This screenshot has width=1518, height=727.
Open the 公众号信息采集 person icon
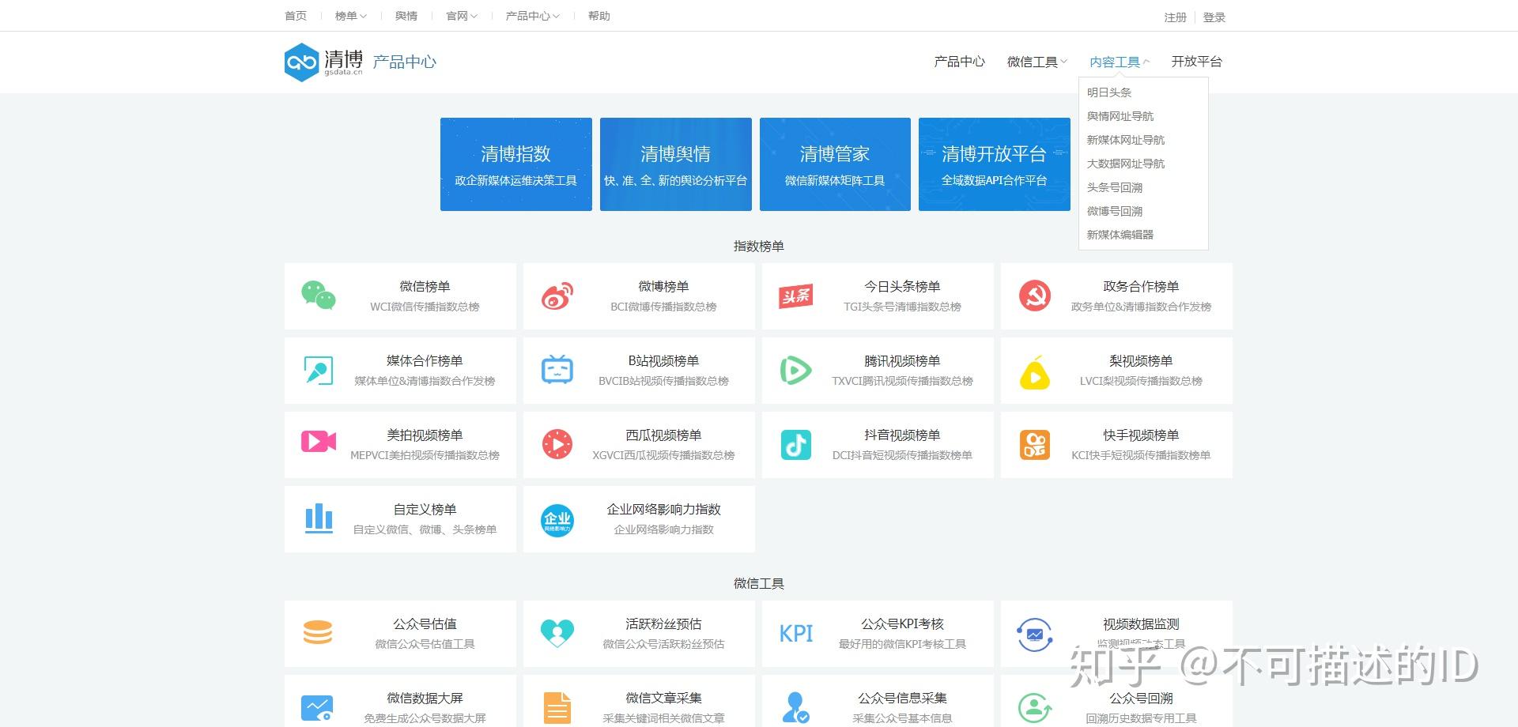click(x=795, y=708)
